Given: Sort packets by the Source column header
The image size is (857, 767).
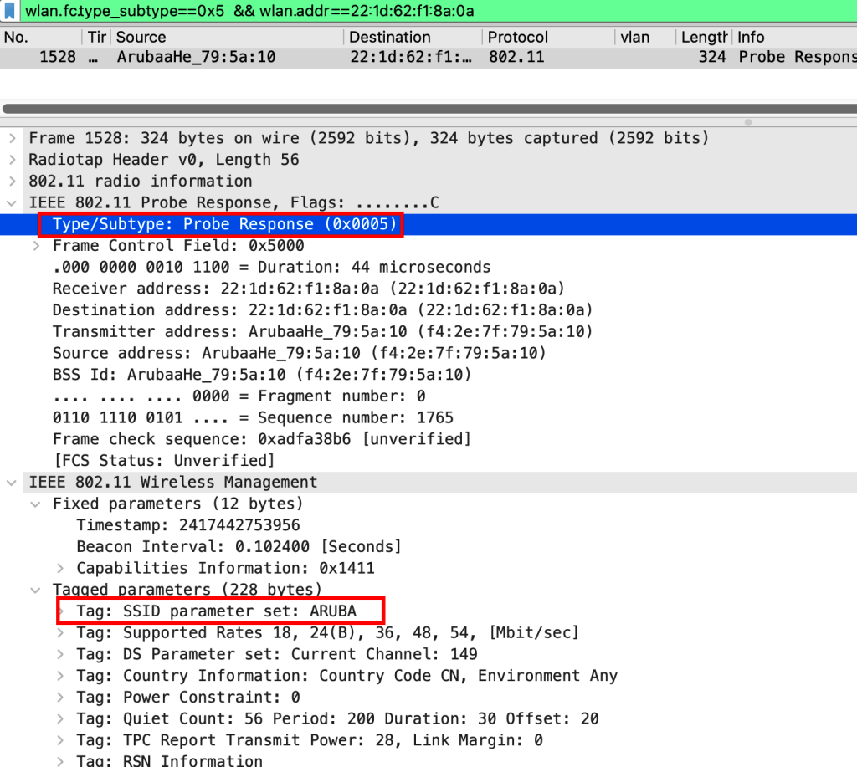Looking at the screenshot, I should pyautogui.click(x=228, y=37).
